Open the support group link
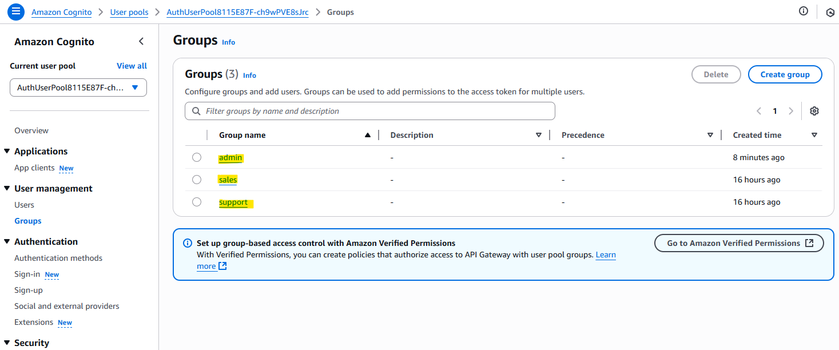 pyautogui.click(x=233, y=202)
